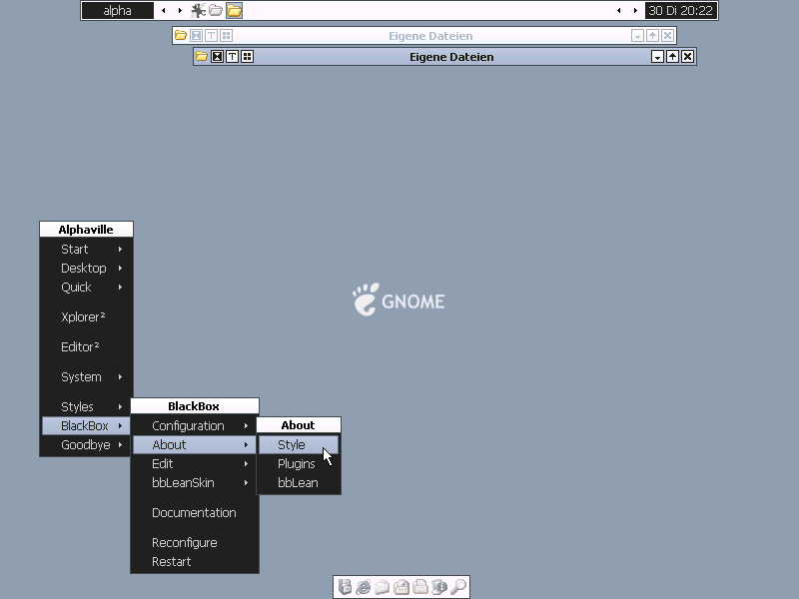The width and height of the screenshot is (799, 599).
Task: Click the right arrow next to the alpha label
Action: click(180, 10)
